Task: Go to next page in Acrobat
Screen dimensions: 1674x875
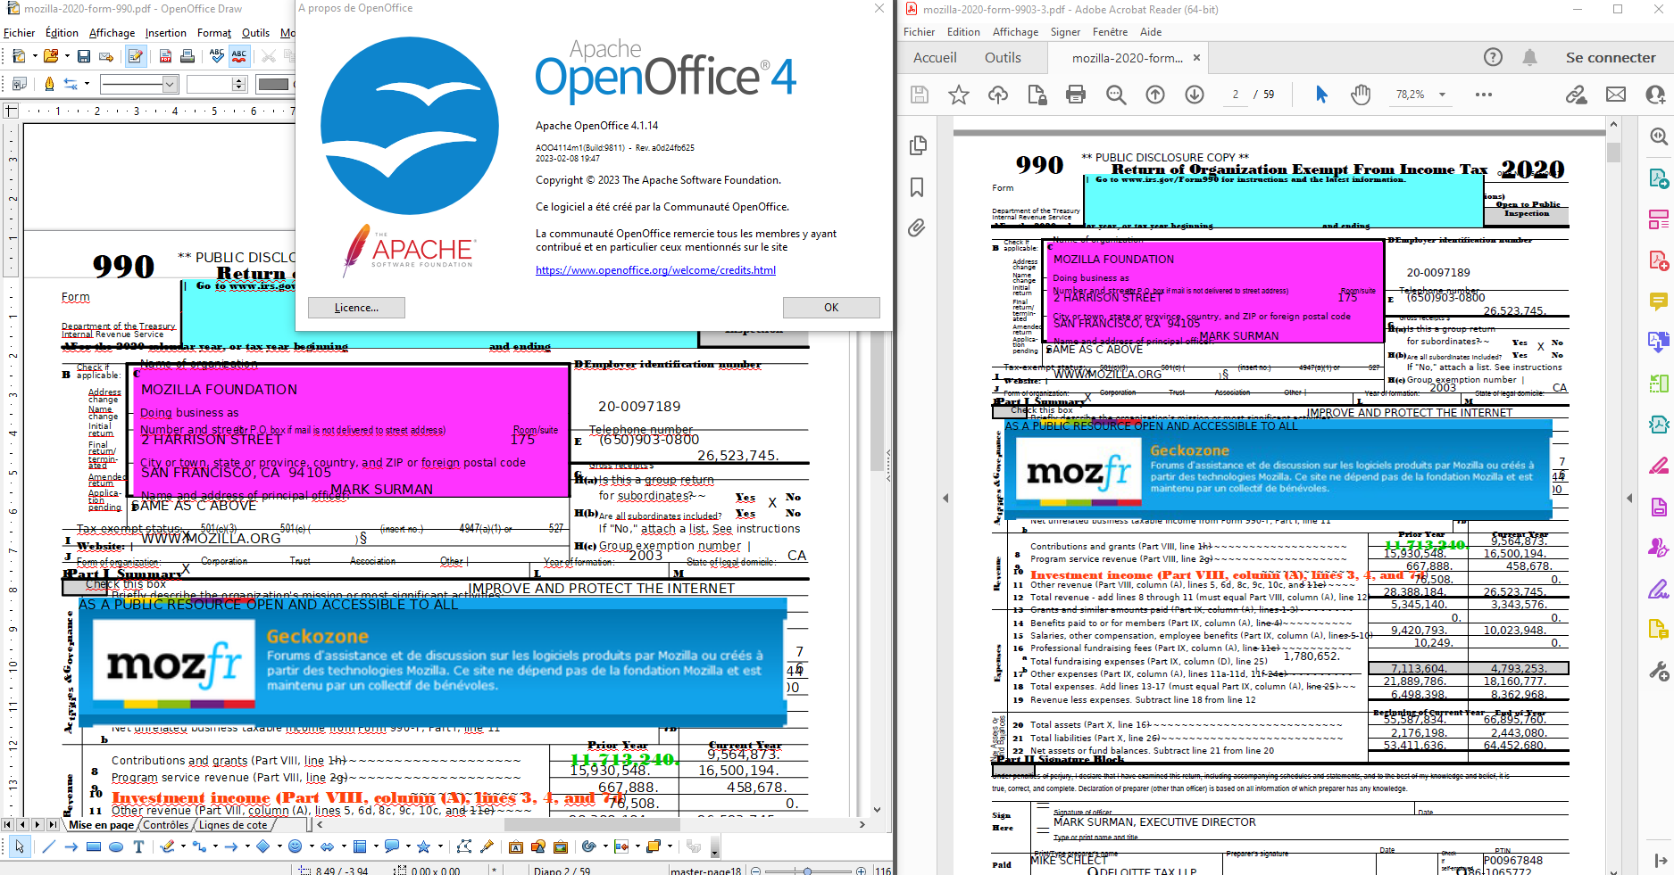Action: coord(1195,95)
